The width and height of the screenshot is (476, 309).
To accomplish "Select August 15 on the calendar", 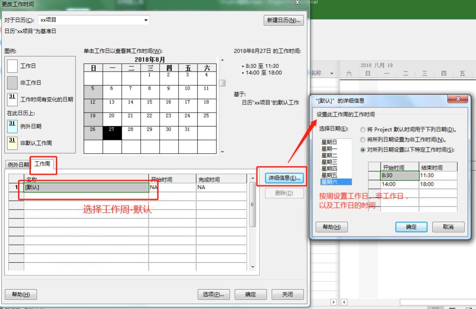I will (150, 106).
